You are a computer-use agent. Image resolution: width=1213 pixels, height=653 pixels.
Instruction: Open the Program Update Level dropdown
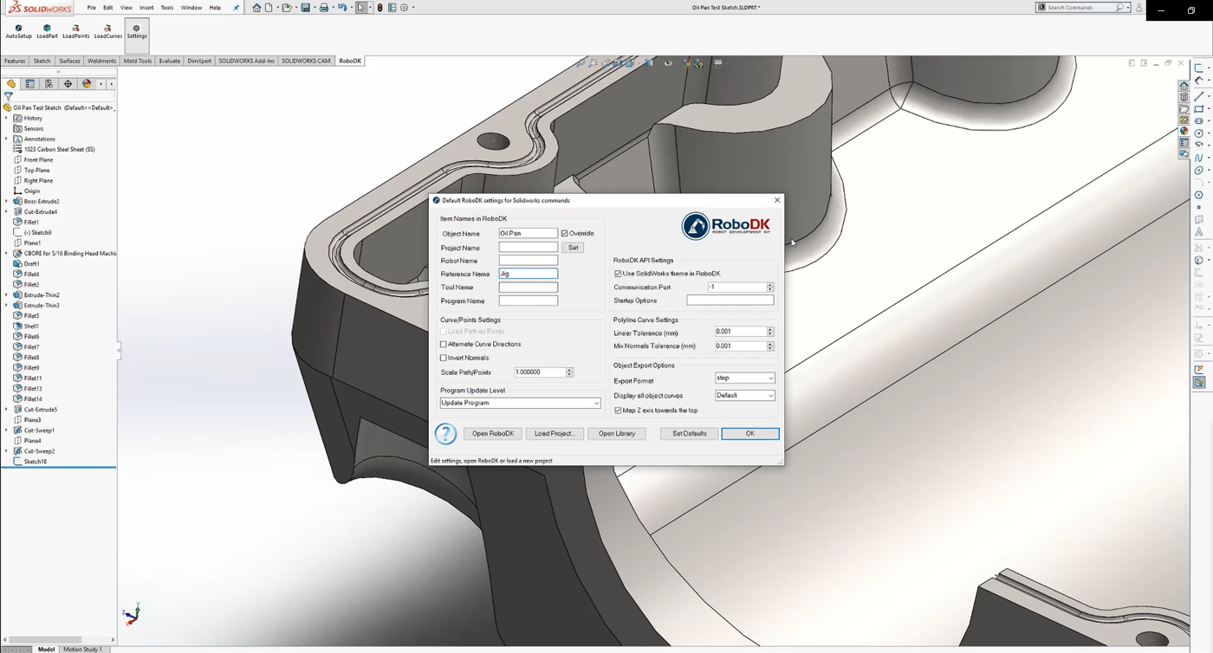595,402
